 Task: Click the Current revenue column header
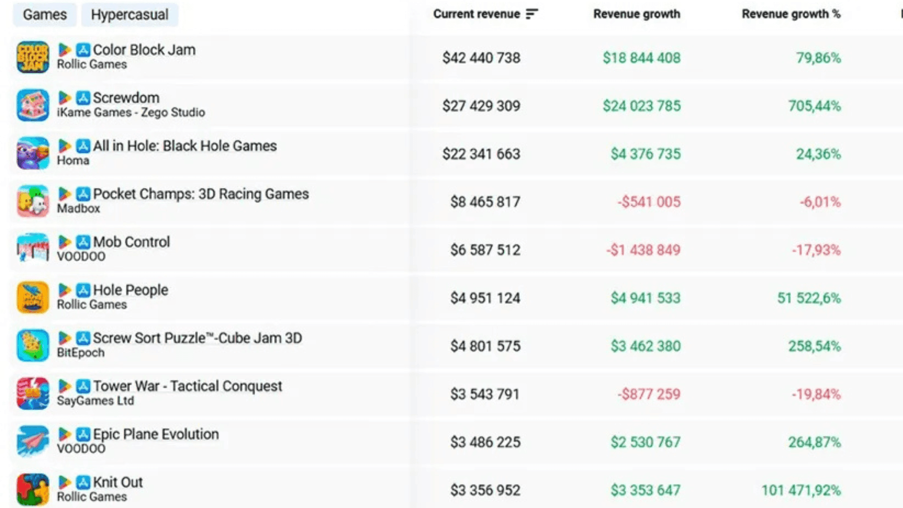[476, 14]
